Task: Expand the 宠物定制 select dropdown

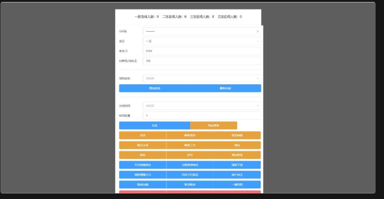Action: tap(202, 78)
